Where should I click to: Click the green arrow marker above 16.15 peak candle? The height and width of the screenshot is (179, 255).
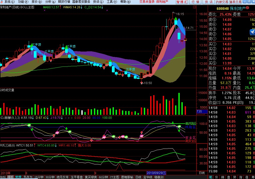tap(176, 19)
